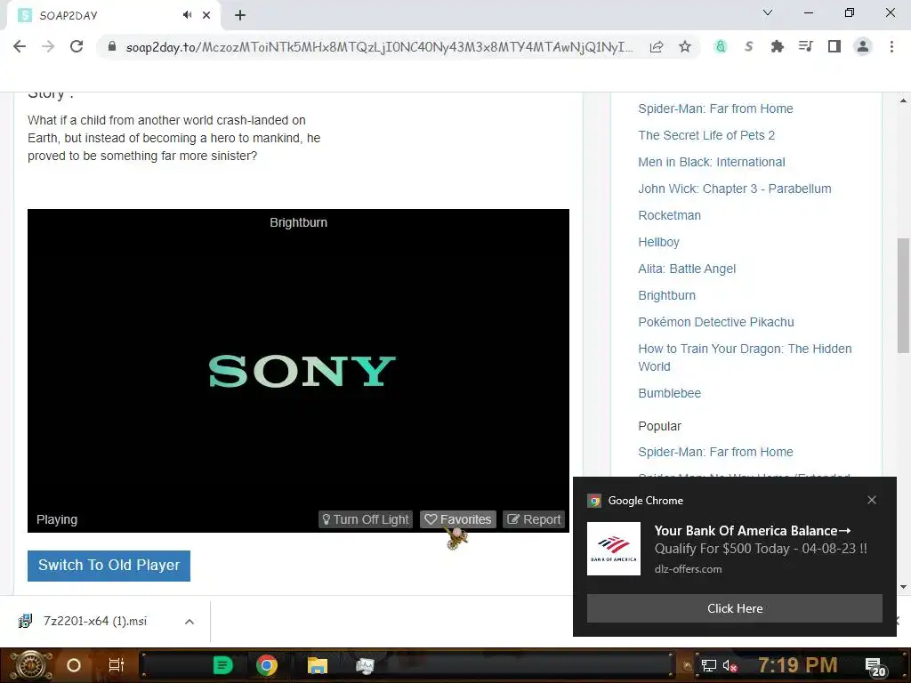Open John Wick: Chapter 3 - Parabellum link

pyautogui.click(x=734, y=189)
